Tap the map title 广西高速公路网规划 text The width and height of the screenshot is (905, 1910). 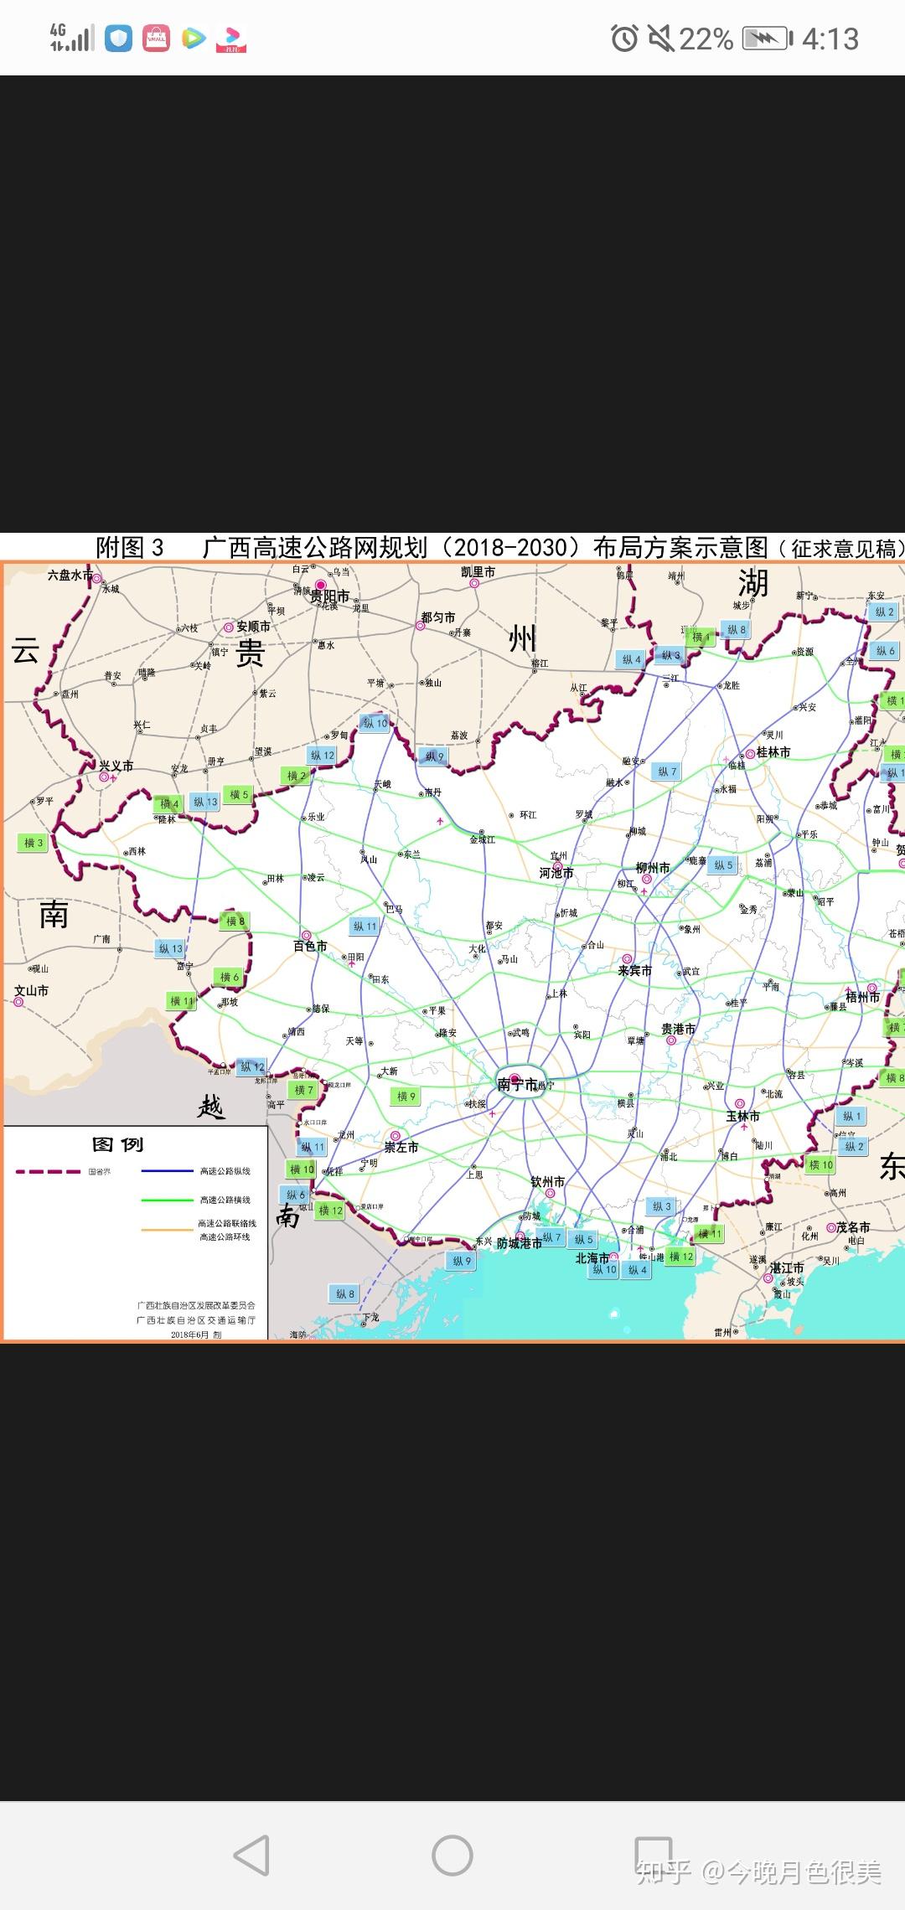pyautogui.click(x=316, y=547)
